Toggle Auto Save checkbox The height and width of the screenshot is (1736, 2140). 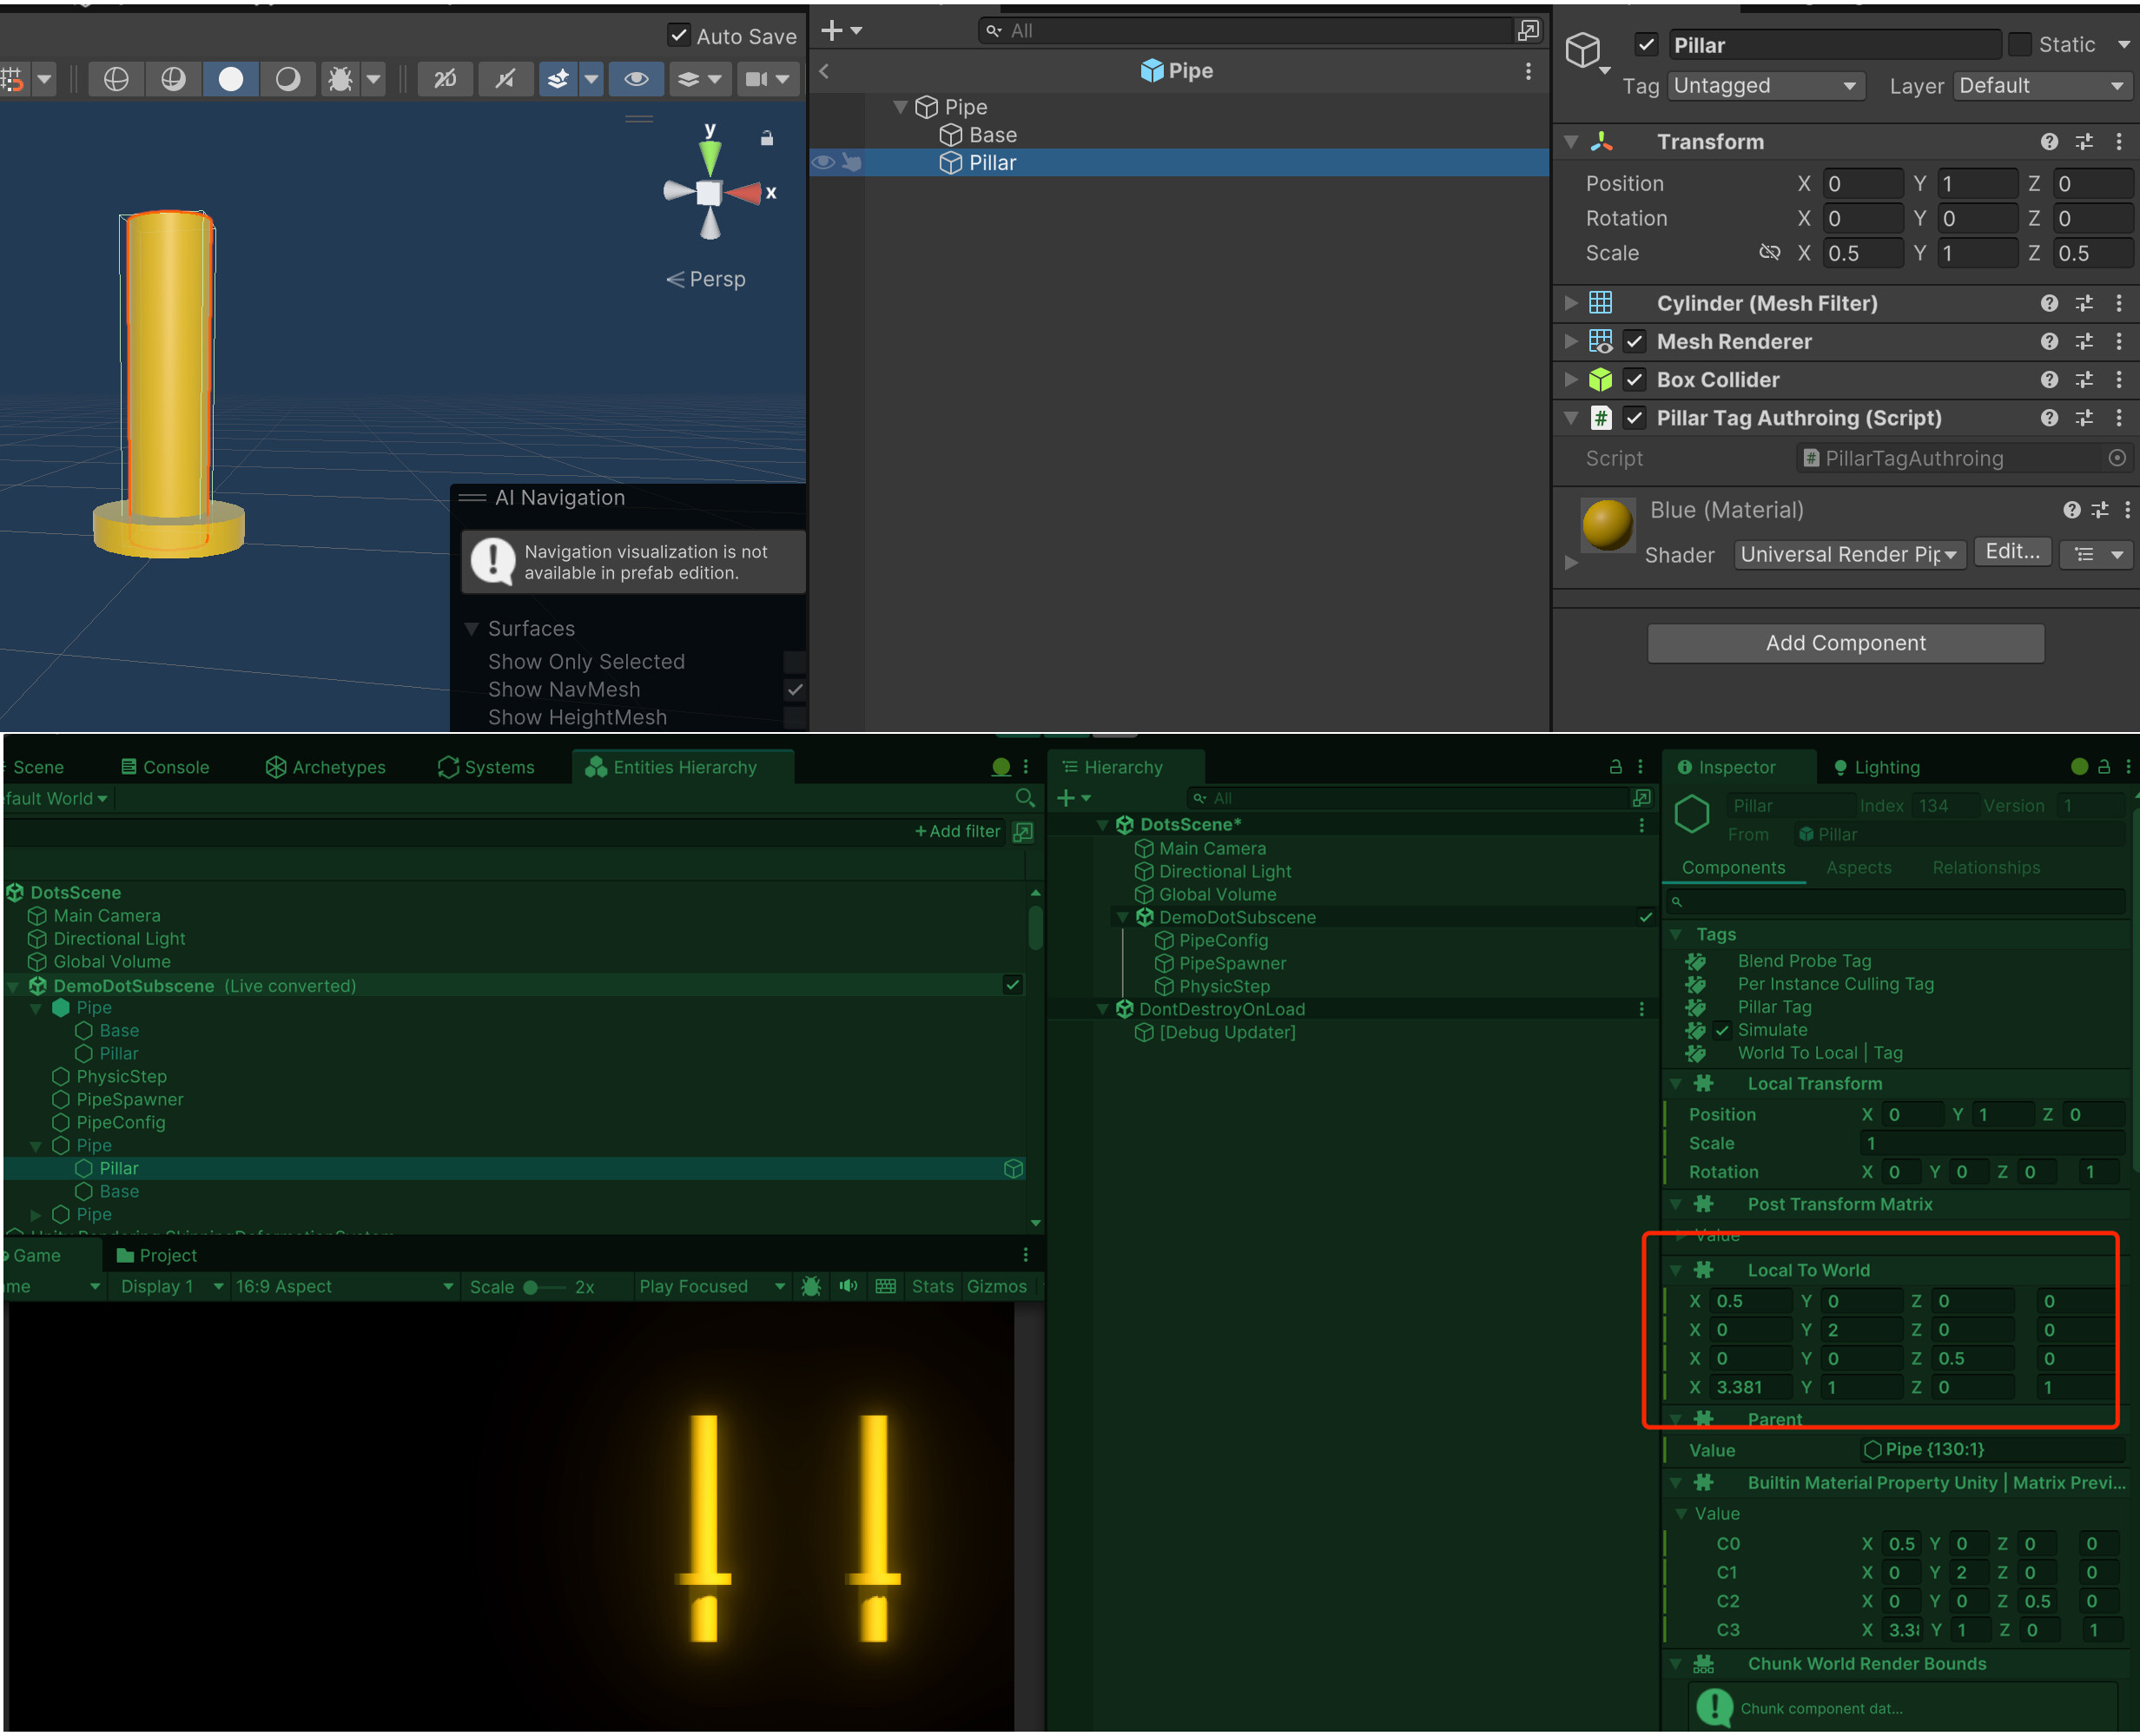coord(679,36)
